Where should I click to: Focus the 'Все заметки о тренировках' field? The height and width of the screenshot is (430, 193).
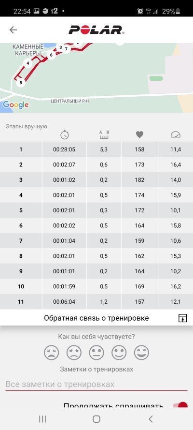coord(96,384)
